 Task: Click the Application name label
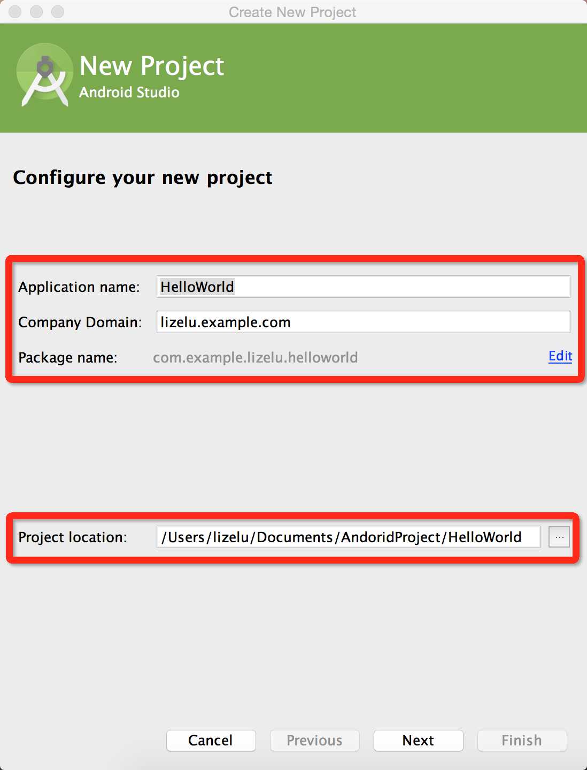[79, 287]
